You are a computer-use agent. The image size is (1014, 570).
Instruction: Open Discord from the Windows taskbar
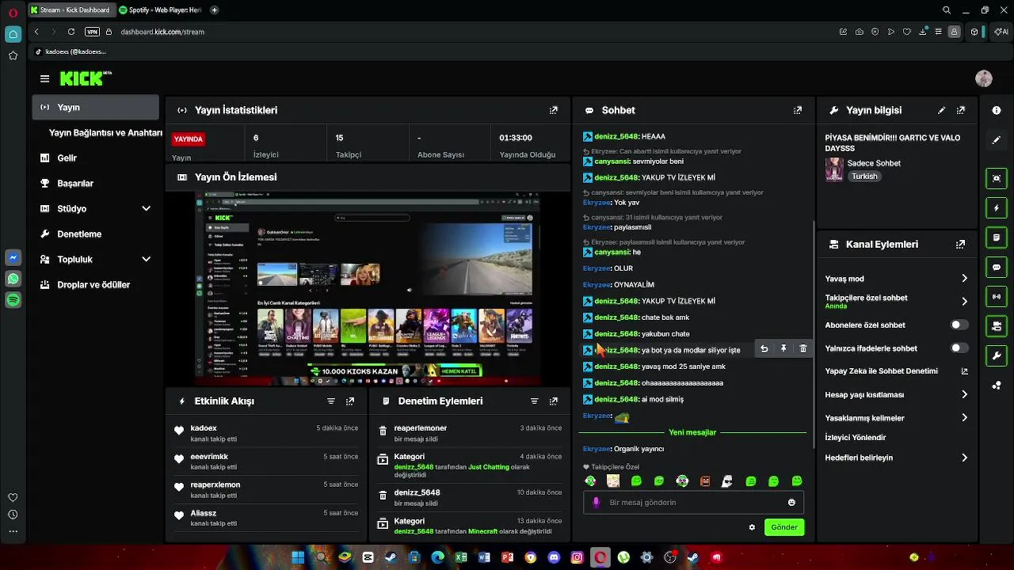tap(554, 557)
